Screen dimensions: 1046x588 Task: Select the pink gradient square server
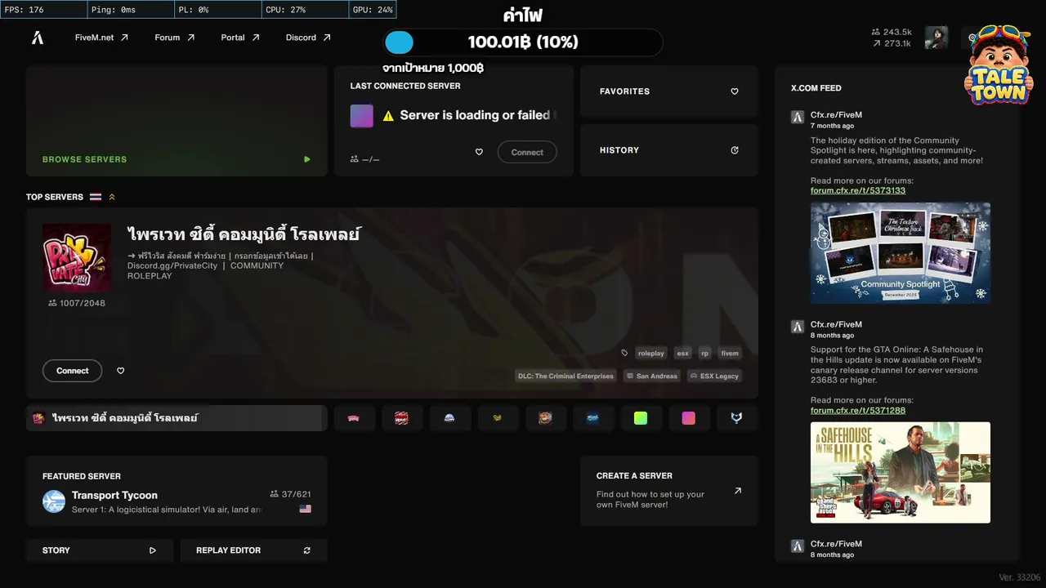click(x=689, y=418)
